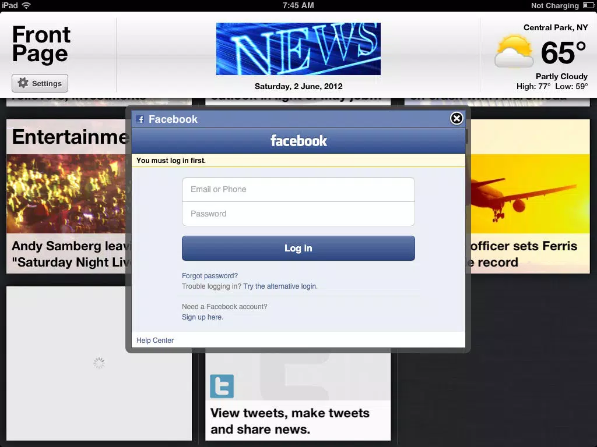Tap the Need a Facebook account? text
Image resolution: width=597 pixels, height=447 pixels.
(x=224, y=306)
